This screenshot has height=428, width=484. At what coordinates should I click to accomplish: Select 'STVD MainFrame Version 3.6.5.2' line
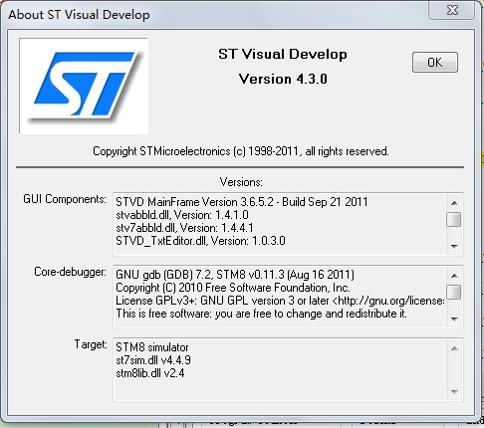pyautogui.click(x=242, y=202)
